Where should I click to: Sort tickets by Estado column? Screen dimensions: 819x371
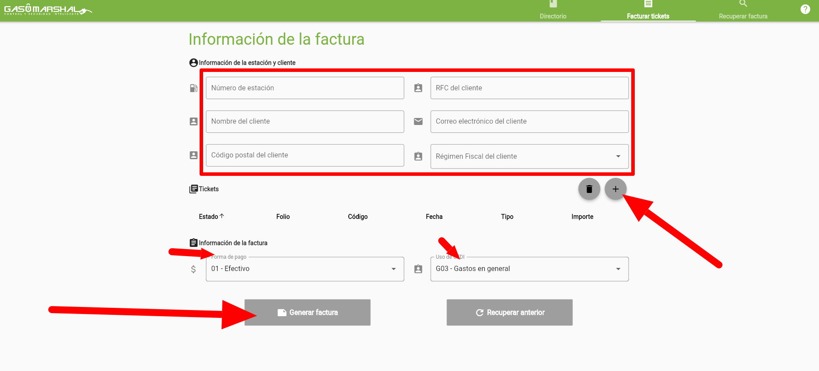[208, 217]
